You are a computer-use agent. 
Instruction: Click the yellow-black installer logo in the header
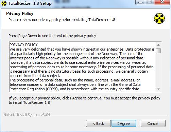click(x=159, y=18)
